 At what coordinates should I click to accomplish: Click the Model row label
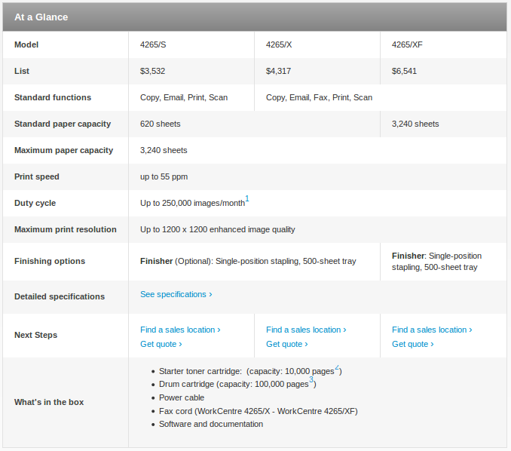tap(26, 44)
